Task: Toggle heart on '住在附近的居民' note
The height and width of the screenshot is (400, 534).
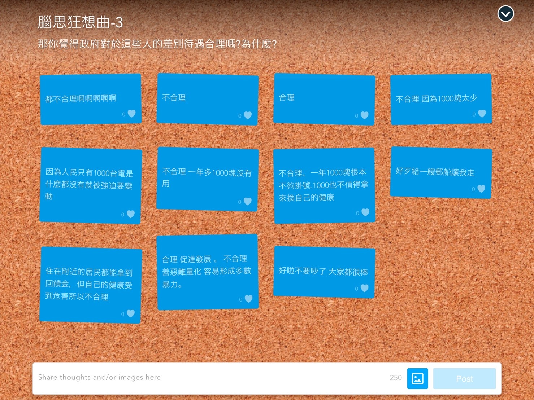Action: (131, 313)
